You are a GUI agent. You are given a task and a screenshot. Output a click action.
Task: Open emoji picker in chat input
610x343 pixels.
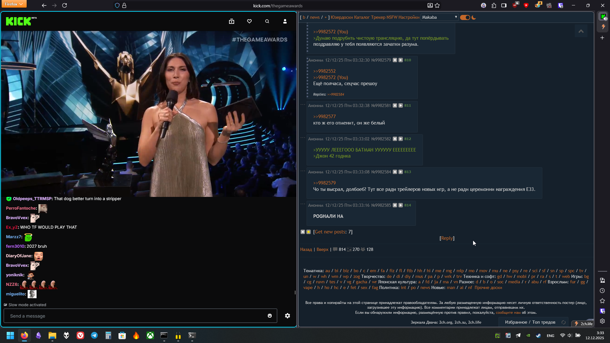point(270,316)
